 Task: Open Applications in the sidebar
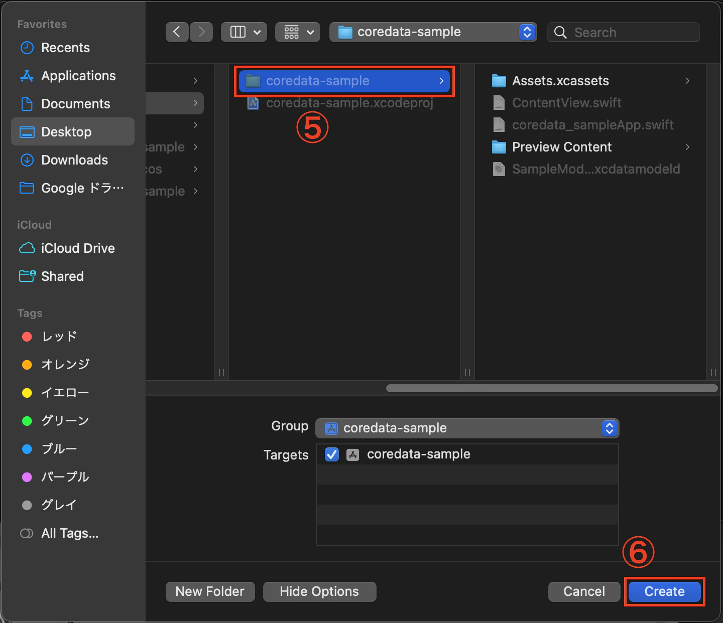73,76
